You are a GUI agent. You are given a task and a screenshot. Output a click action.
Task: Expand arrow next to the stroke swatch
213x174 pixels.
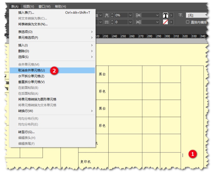tap(171, 22)
